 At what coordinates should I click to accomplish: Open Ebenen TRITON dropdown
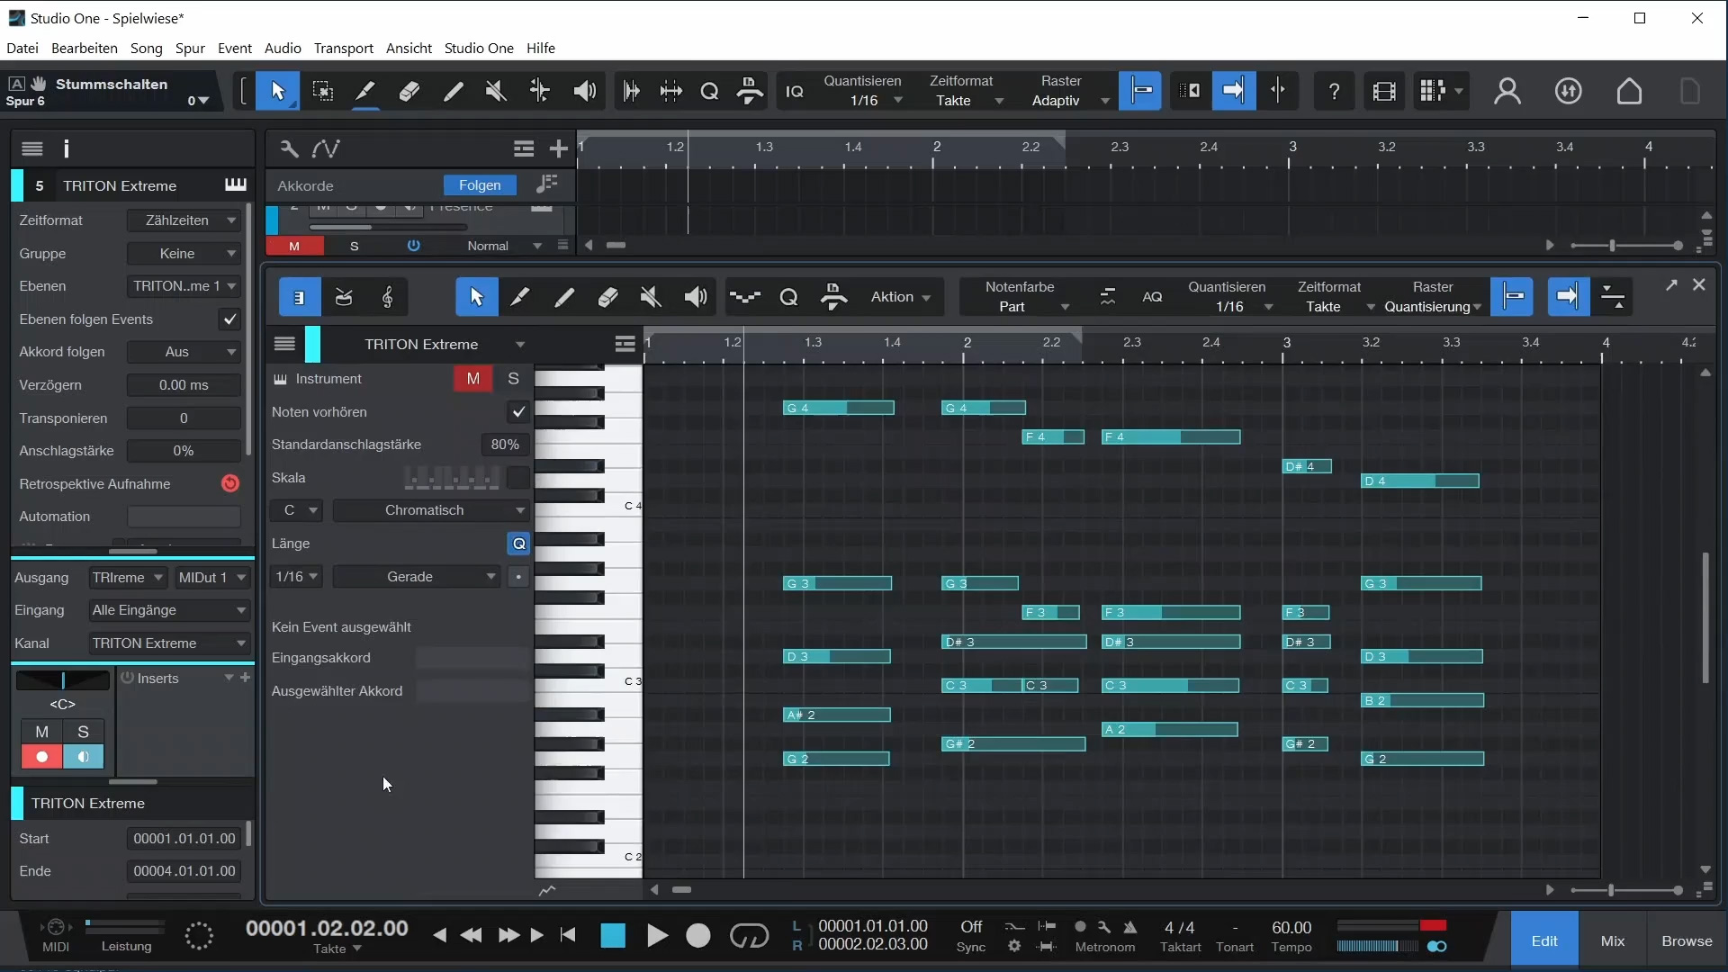(184, 286)
